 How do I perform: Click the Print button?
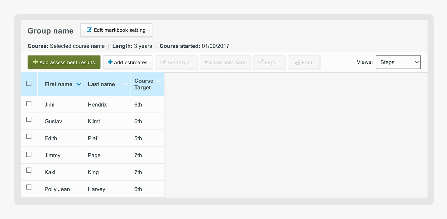[x=304, y=62]
